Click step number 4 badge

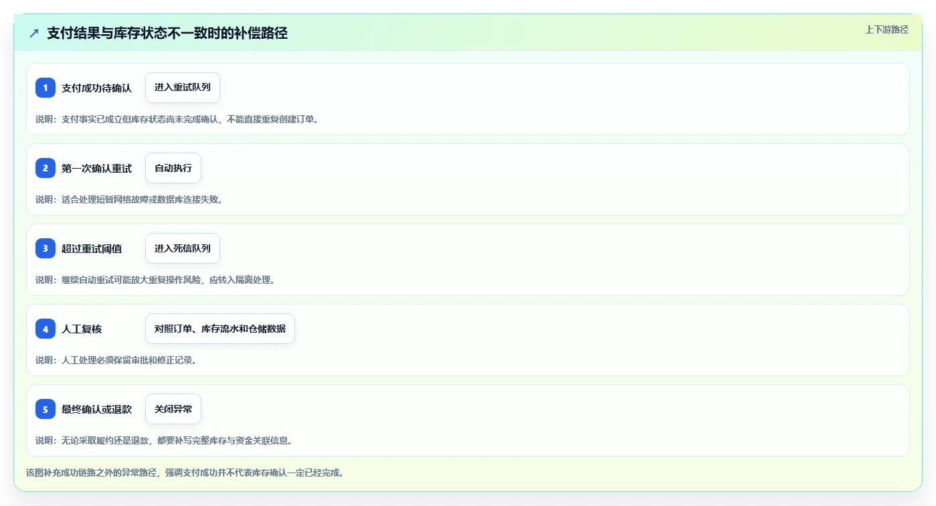[x=45, y=329]
